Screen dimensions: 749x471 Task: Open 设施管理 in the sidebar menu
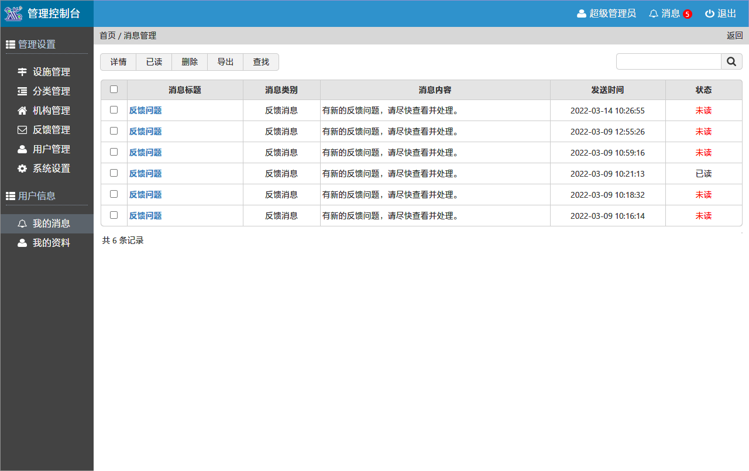[51, 72]
